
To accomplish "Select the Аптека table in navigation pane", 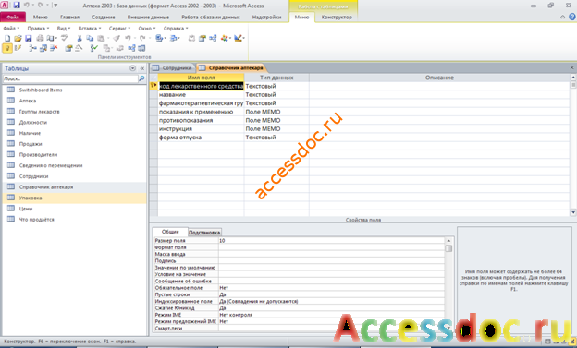I will pyautogui.click(x=75, y=101).
